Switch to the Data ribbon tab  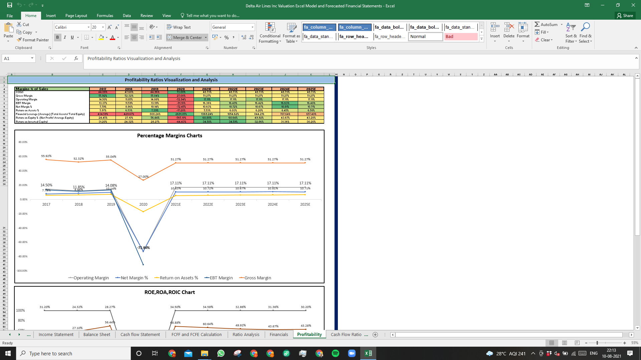pos(127,15)
